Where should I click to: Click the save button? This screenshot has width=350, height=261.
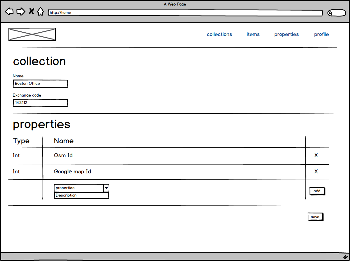[x=315, y=217]
